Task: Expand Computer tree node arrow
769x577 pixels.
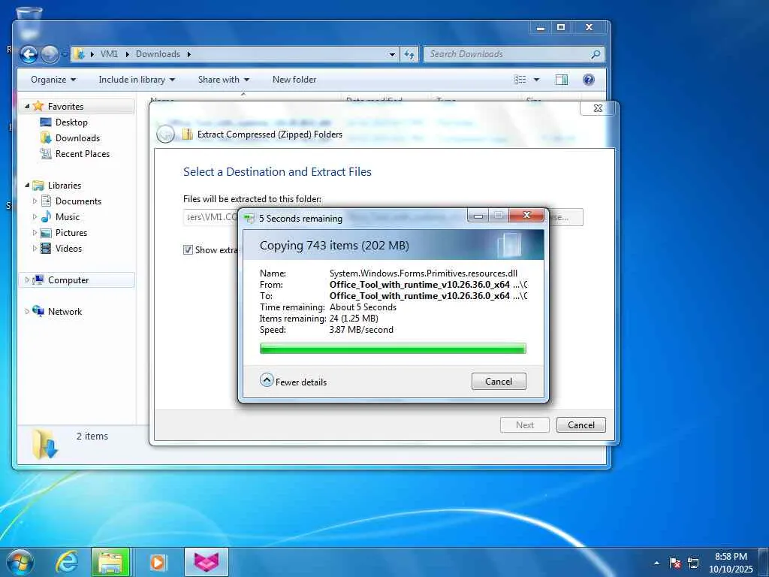Action: (27, 280)
